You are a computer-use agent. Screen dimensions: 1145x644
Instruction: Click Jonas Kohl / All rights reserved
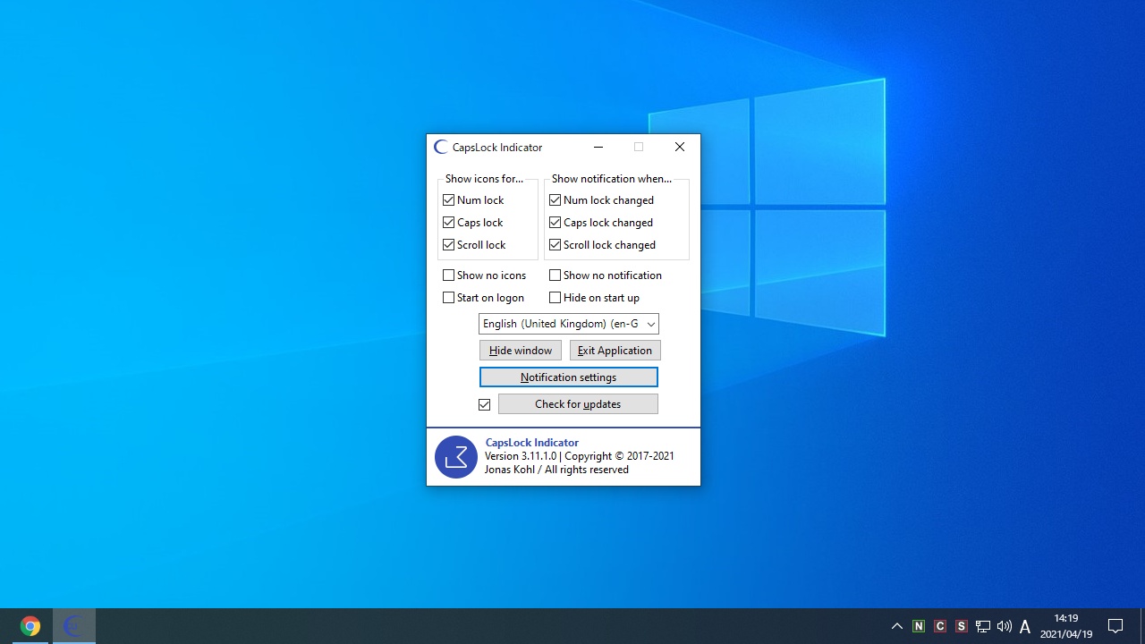pyautogui.click(x=556, y=470)
